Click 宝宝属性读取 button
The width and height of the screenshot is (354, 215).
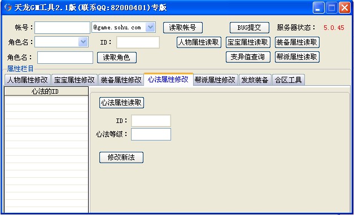pyautogui.click(x=248, y=42)
